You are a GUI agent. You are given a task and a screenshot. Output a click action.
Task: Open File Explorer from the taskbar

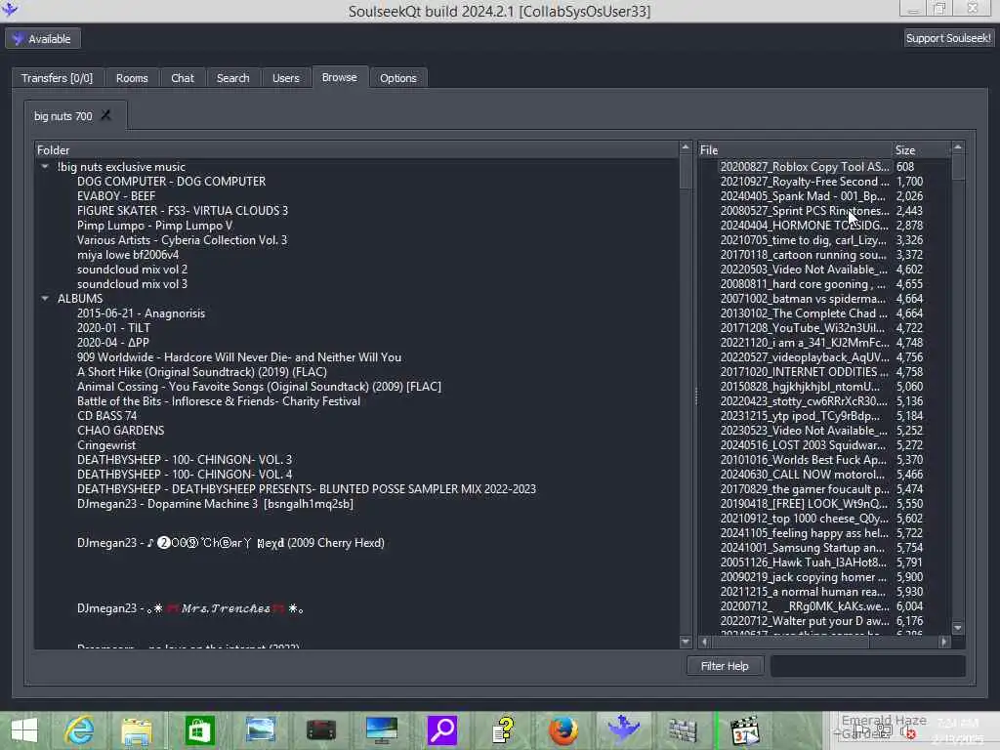pyautogui.click(x=137, y=730)
